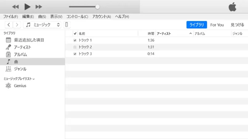Screen dimensions: 248x139
Task: Click the 1:31 duration cell
Action: click(x=151, y=47)
